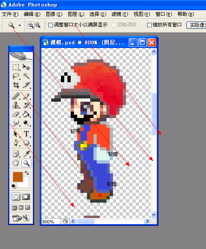The width and height of the screenshot is (206, 249).
Task: Switch to standard edit mode
Action: point(16,197)
